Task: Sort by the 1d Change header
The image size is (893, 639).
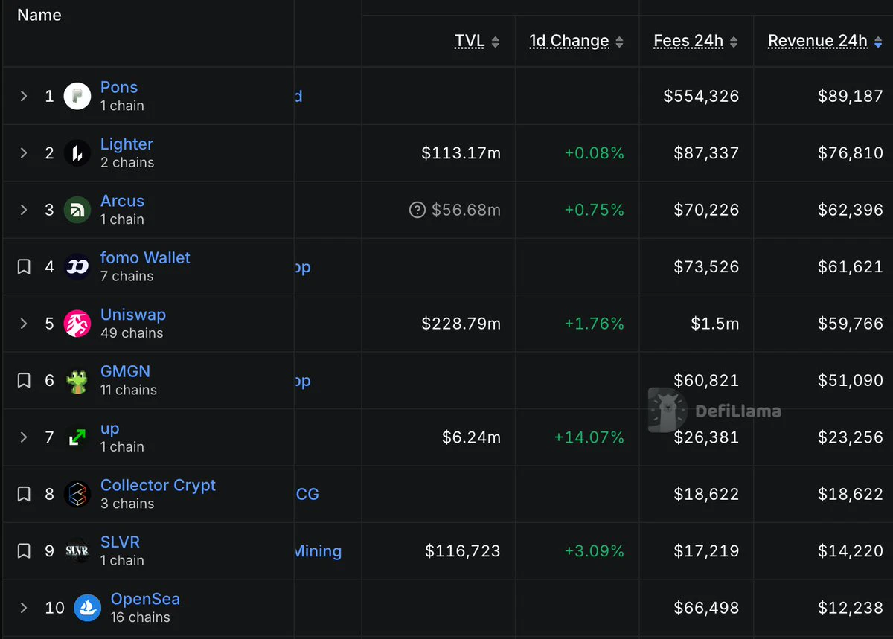Action: 569,42
